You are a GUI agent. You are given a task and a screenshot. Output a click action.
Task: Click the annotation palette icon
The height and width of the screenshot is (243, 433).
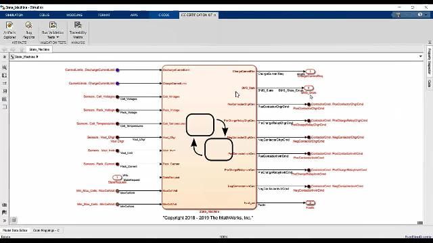[x=5, y=91]
